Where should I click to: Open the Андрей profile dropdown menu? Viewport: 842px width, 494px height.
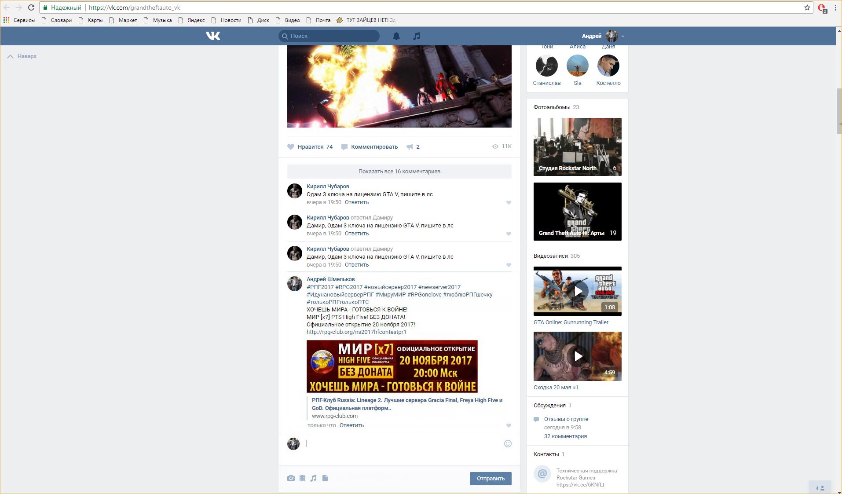603,36
